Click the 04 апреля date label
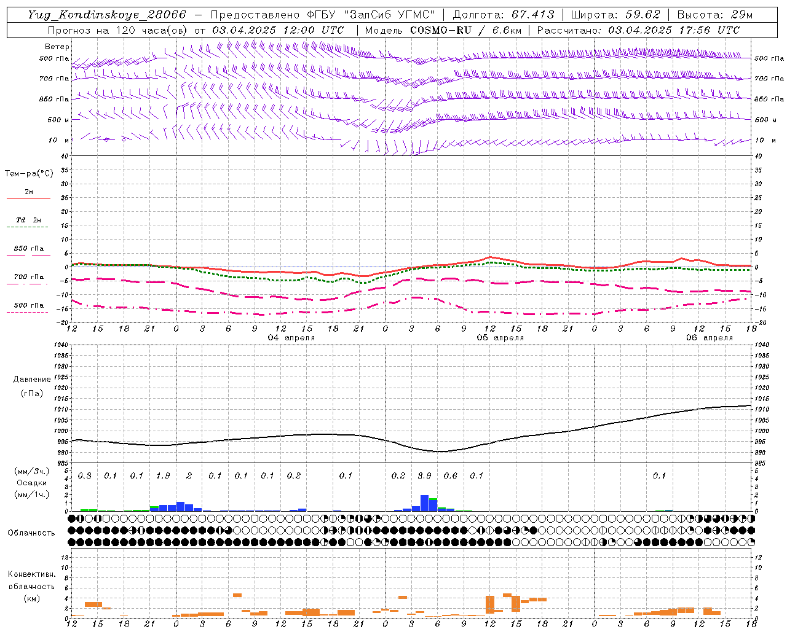 (291, 338)
